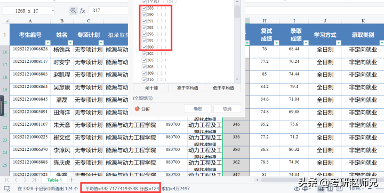The height and width of the screenshot is (193, 384).
Task: Switch to normal grid view icon
Action: [321, 189]
